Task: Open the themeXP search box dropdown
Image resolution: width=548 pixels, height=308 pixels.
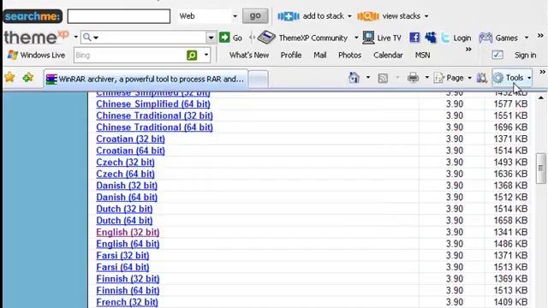Action: pos(211,38)
